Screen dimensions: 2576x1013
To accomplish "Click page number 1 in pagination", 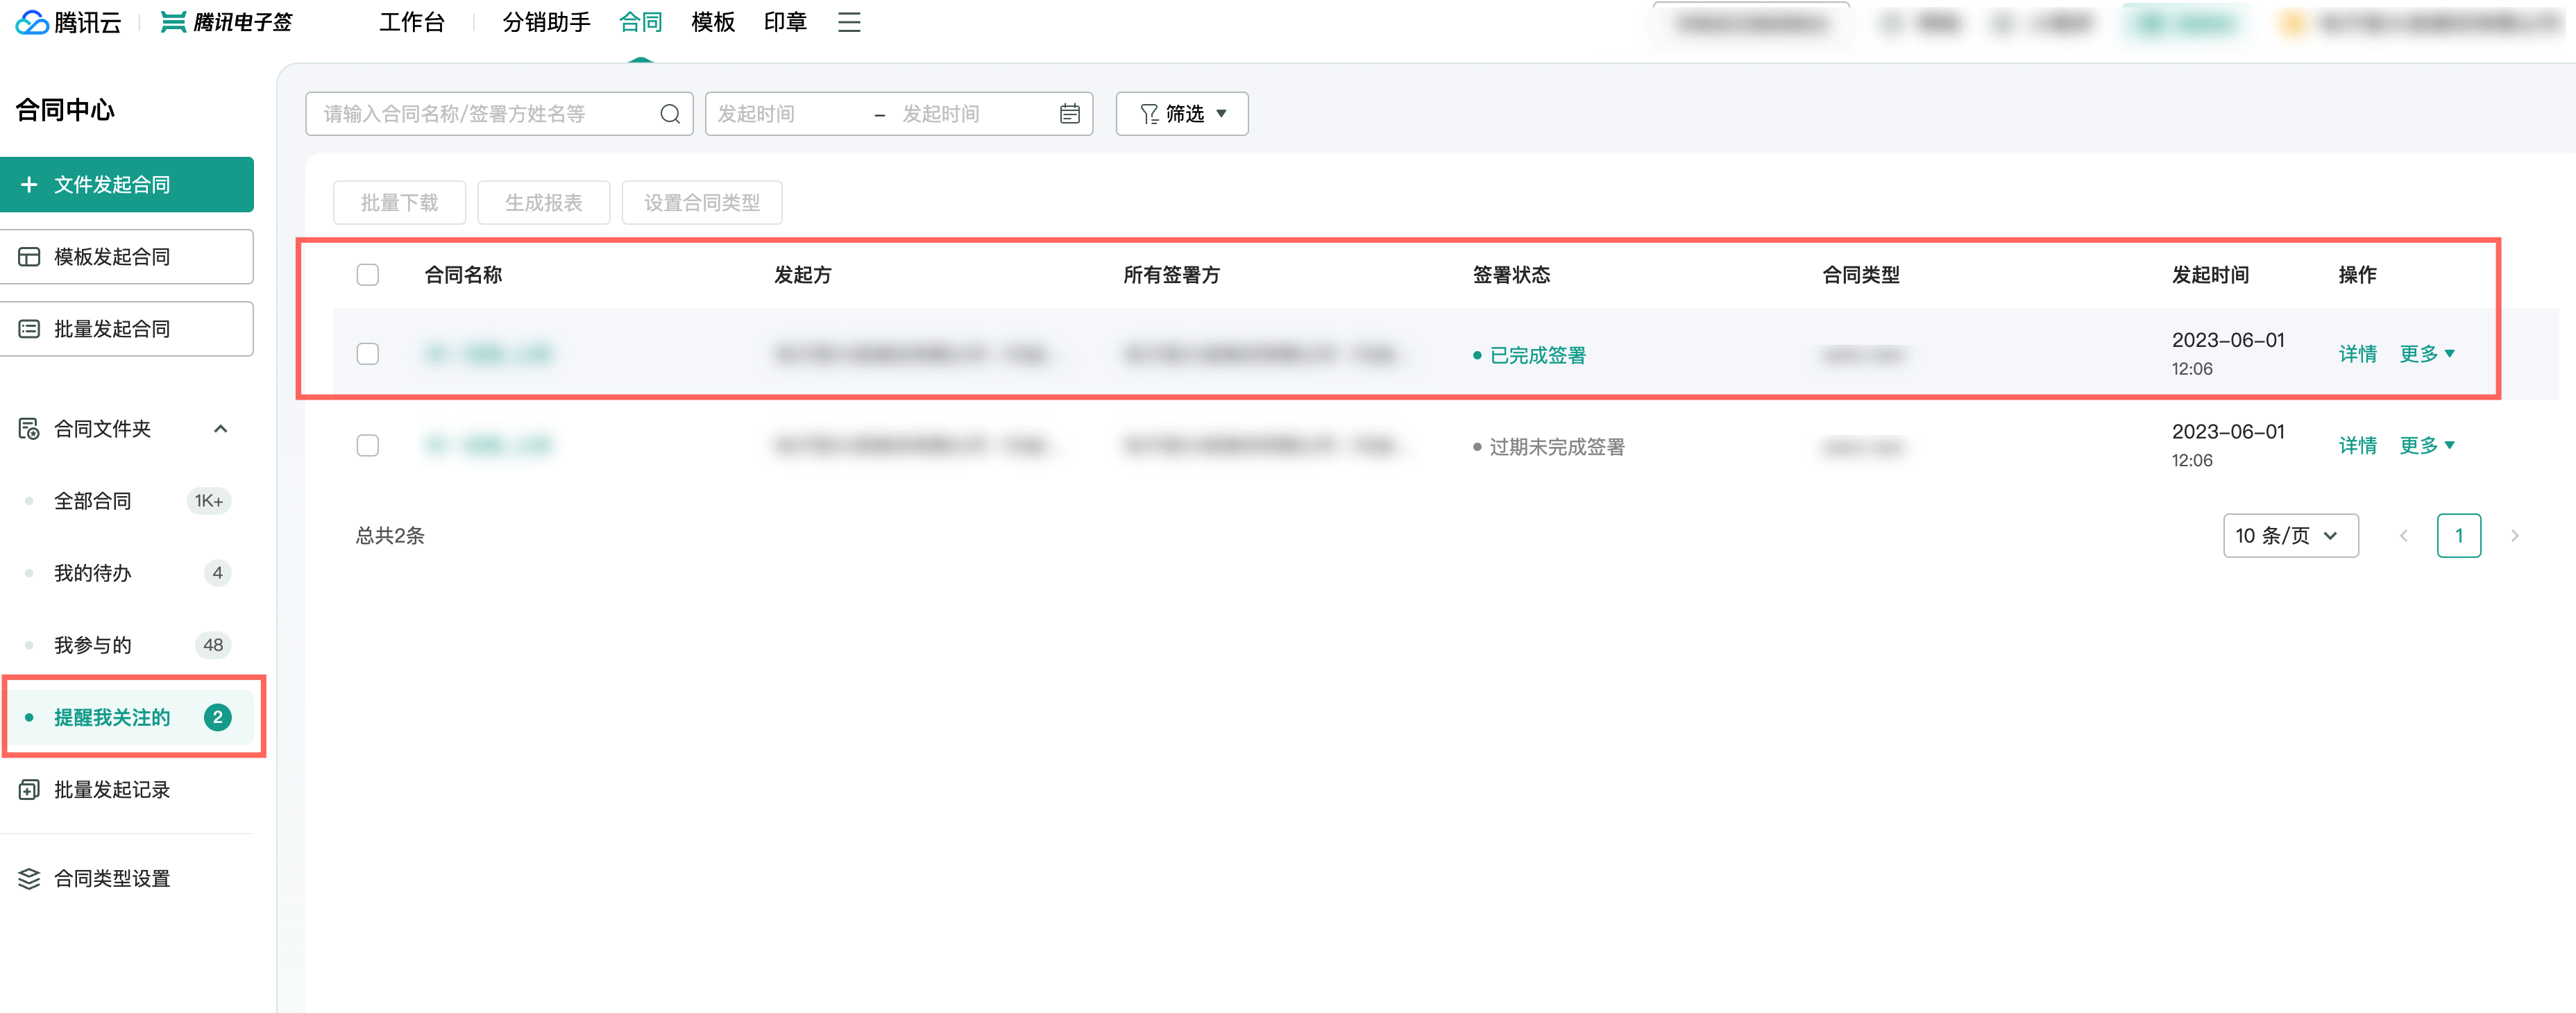I will (x=2459, y=536).
